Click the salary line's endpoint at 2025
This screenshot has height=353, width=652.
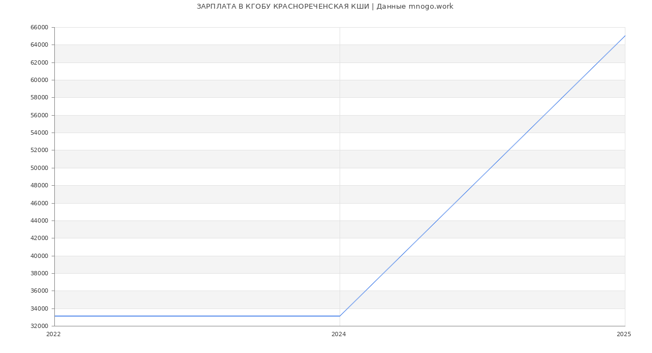coord(625,36)
